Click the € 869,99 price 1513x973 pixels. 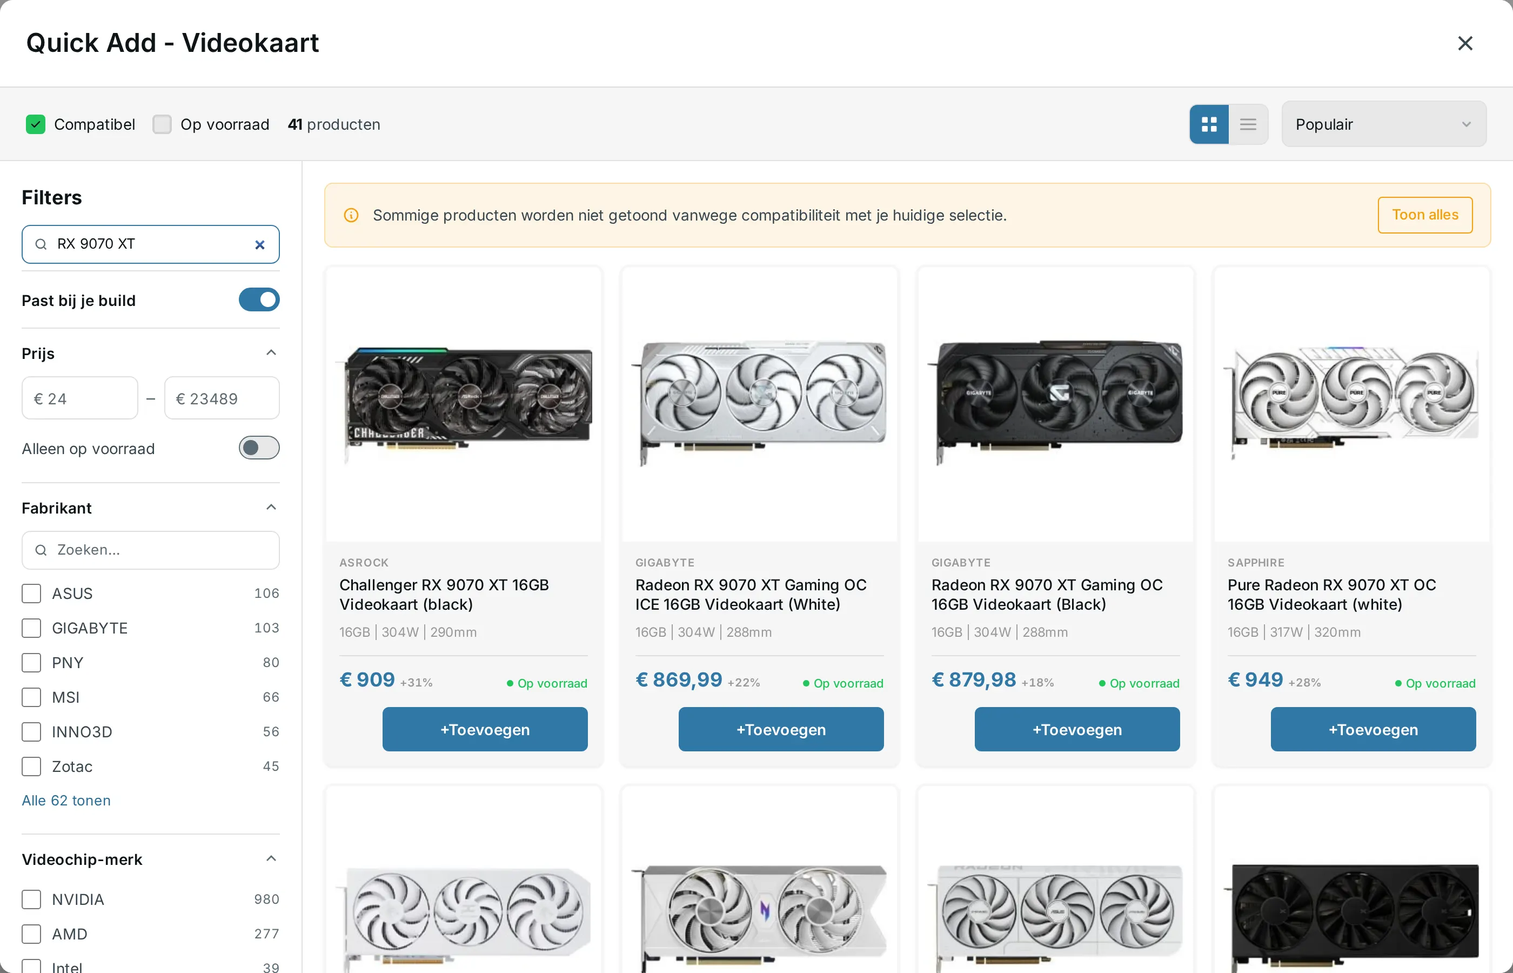pyautogui.click(x=678, y=680)
